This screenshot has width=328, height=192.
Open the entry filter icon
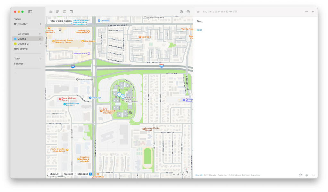coord(181,12)
